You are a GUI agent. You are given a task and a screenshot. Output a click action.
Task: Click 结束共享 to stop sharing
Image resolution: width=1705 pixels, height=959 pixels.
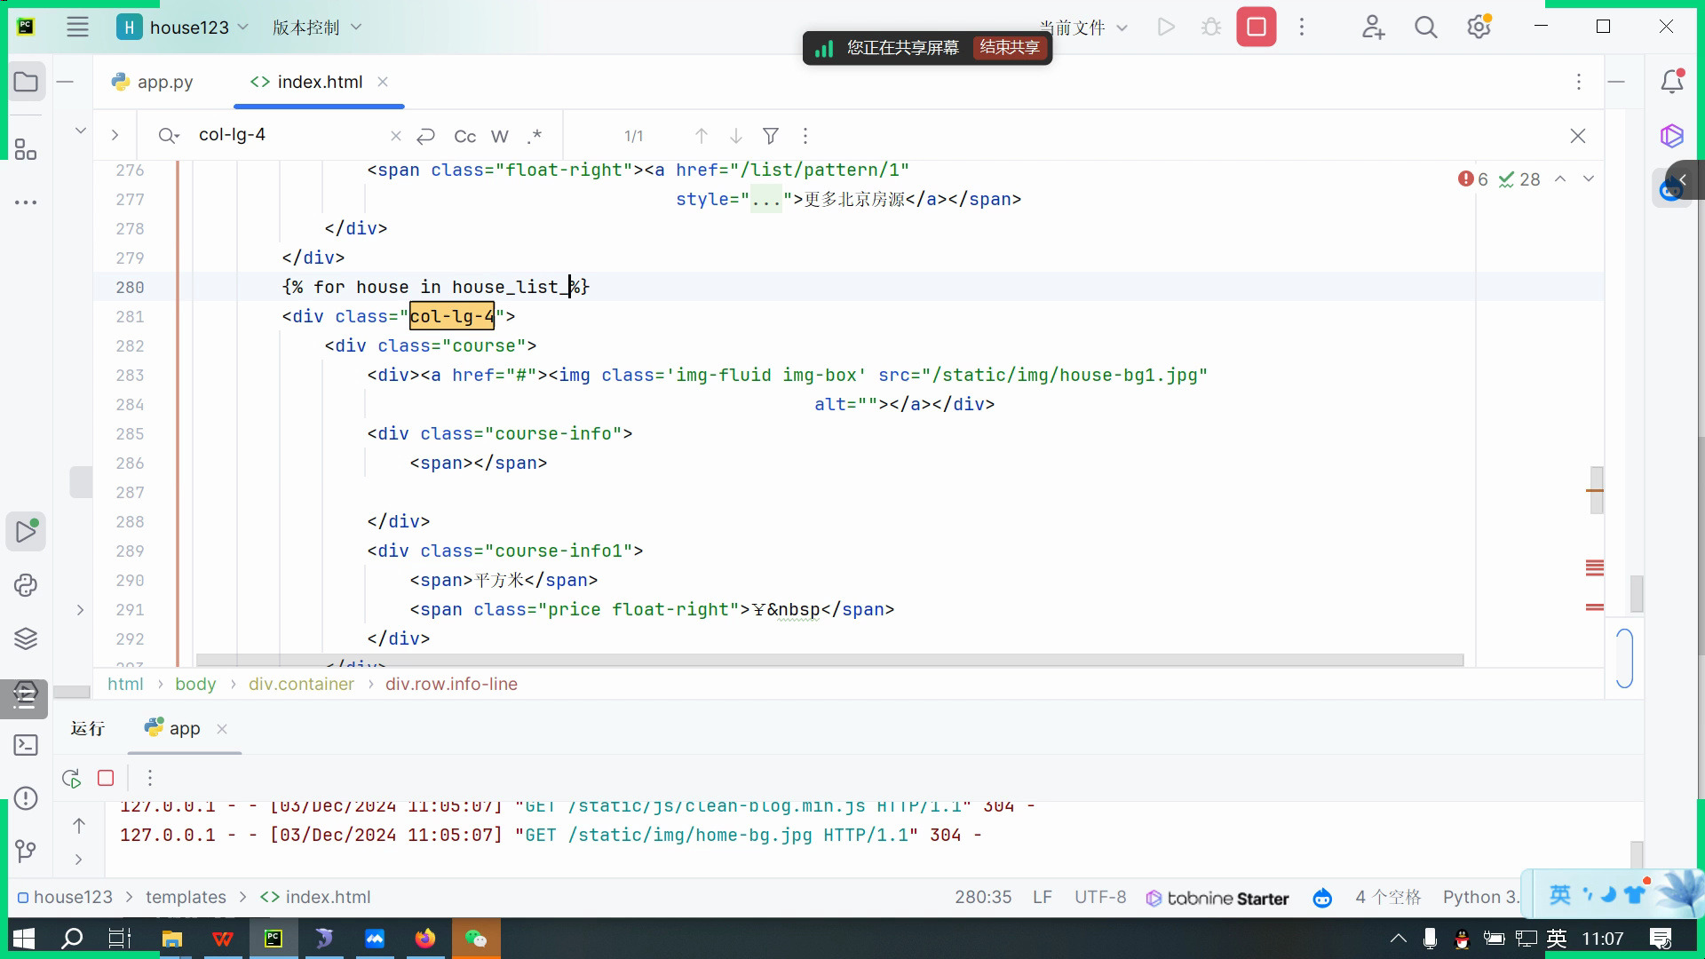point(1010,47)
